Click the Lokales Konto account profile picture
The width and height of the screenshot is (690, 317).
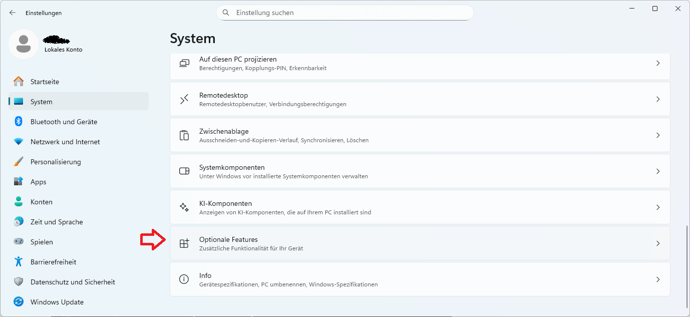[23, 44]
